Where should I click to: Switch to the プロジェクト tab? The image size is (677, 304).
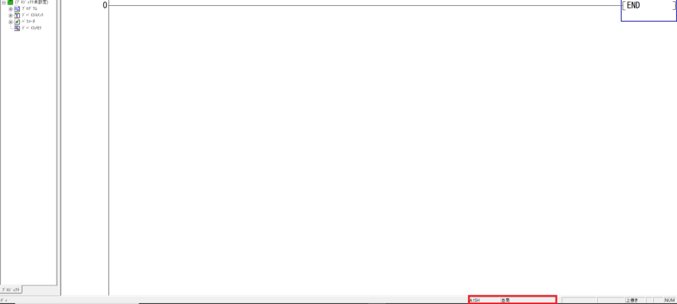(11, 289)
